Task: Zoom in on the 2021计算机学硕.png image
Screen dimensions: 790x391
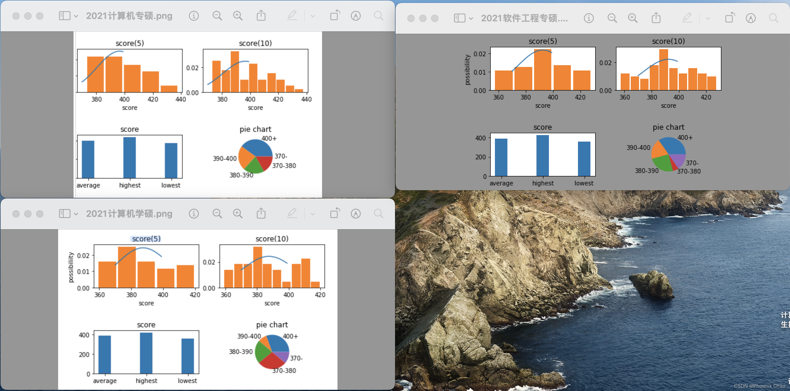Action: pyautogui.click(x=238, y=214)
